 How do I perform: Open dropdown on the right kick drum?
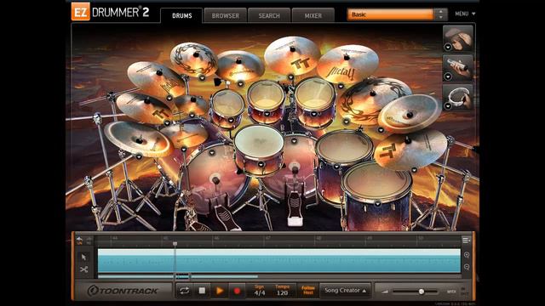(x=294, y=141)
